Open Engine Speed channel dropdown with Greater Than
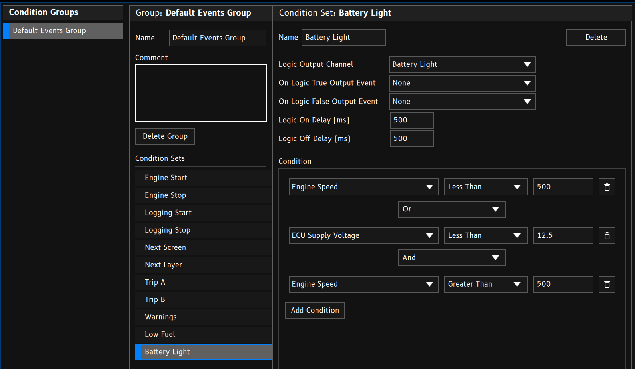The image size is (635, 369). point(363,284)
